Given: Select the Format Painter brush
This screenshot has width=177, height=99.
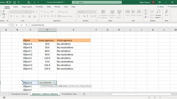Looking at the screenshot, I should tap(4, 17).
